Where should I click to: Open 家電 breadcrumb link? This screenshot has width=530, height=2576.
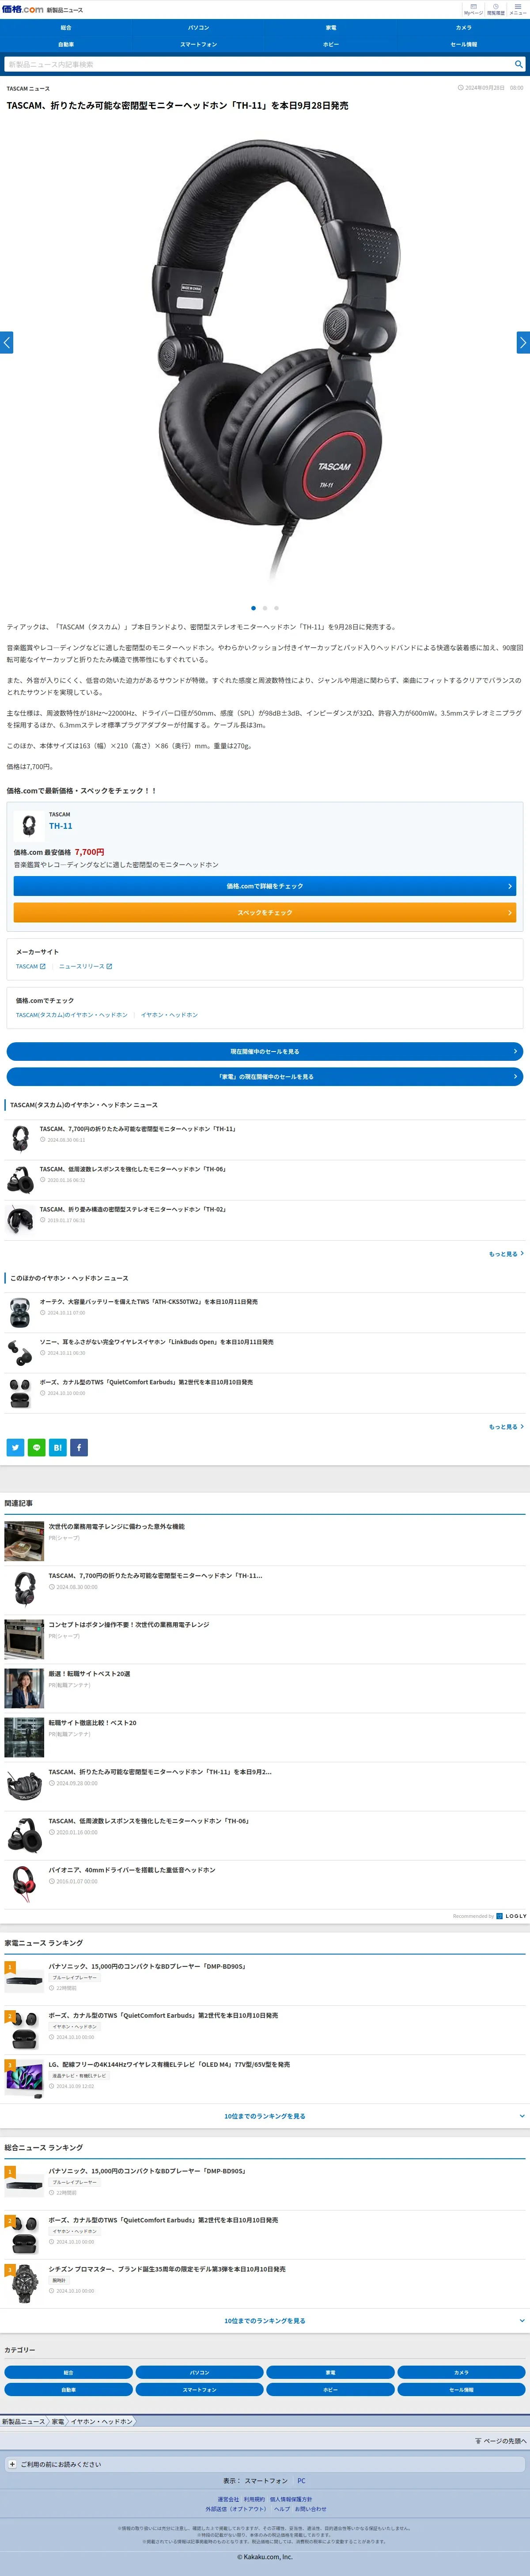[x=58, y=2422]
